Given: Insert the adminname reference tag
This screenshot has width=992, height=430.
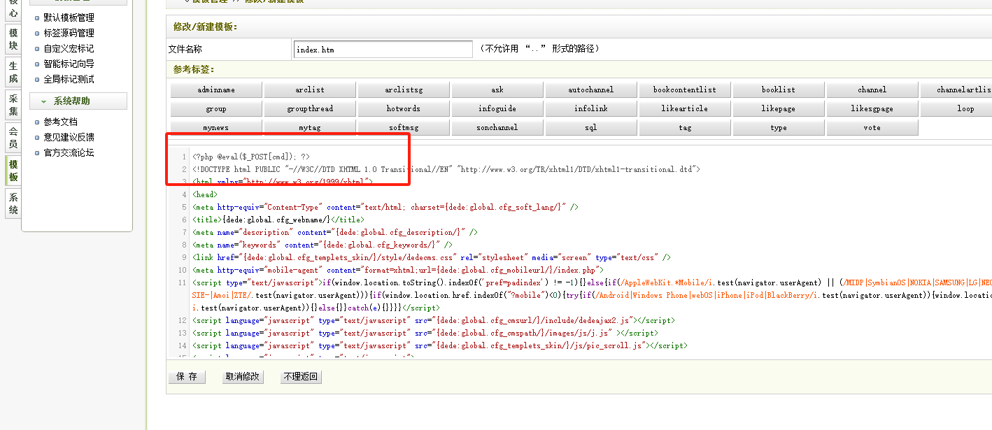Looking at the screenshot, I should (216, 89).
